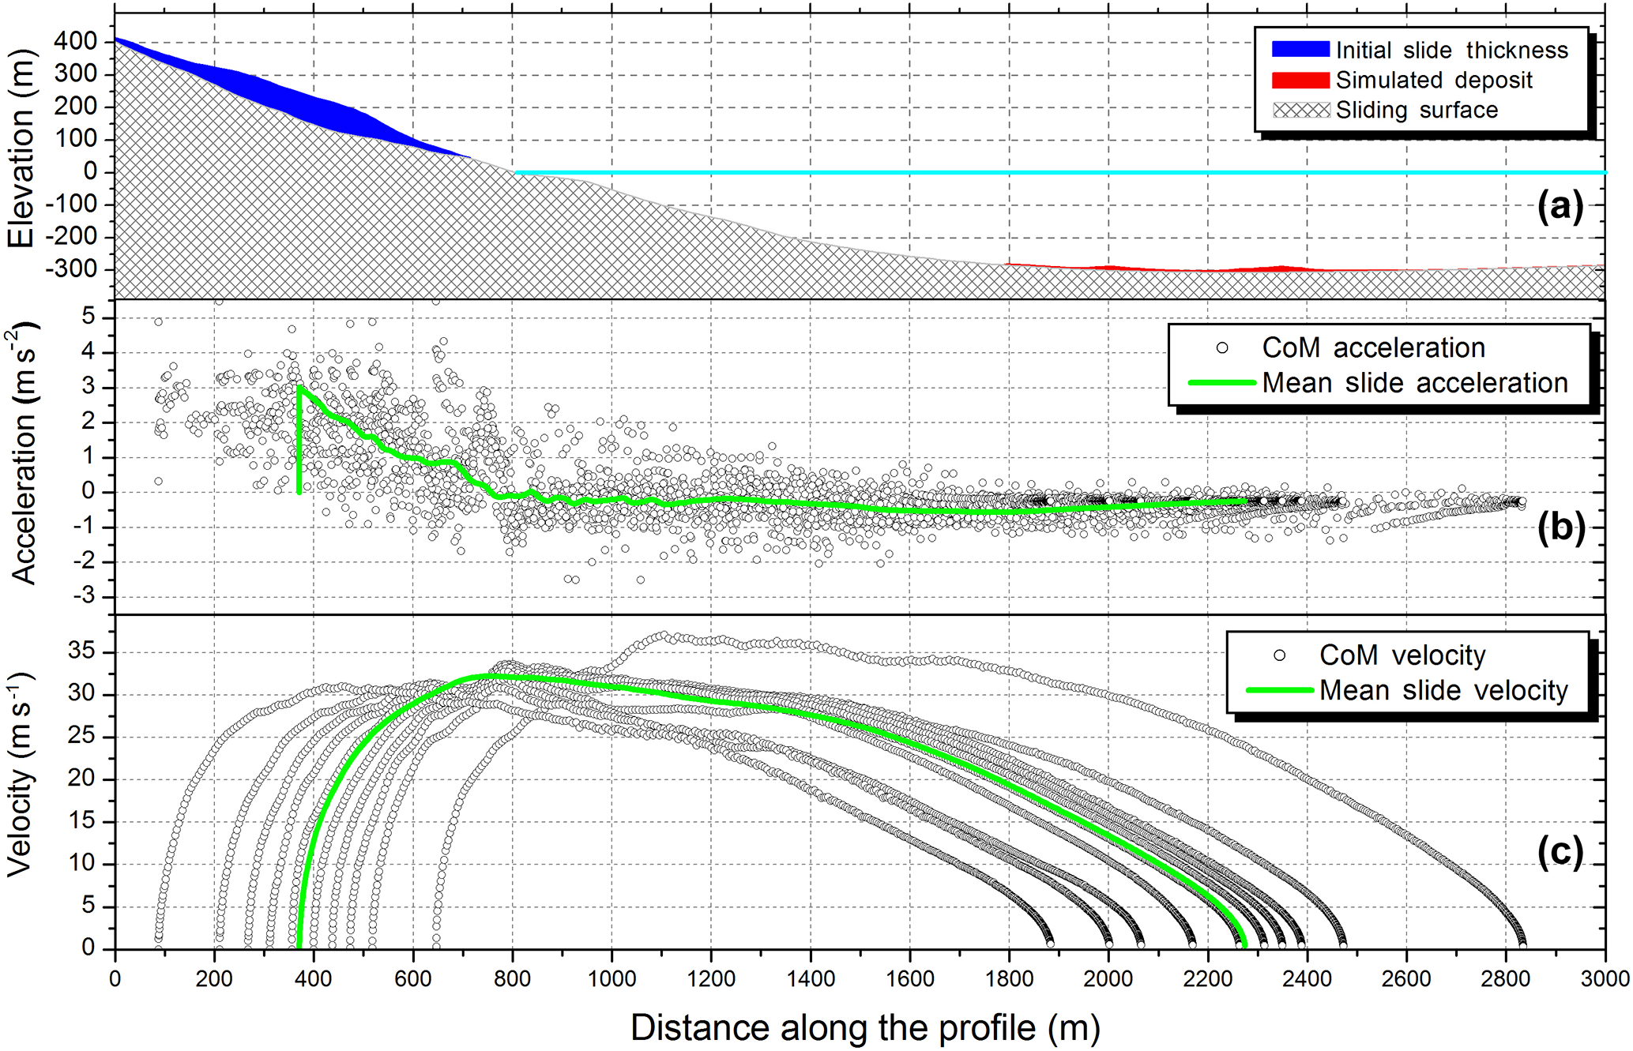Screen dimensions: 1633x1051
Task: Click the Elevation (m) axis title
Action: [x=21, y=148]
